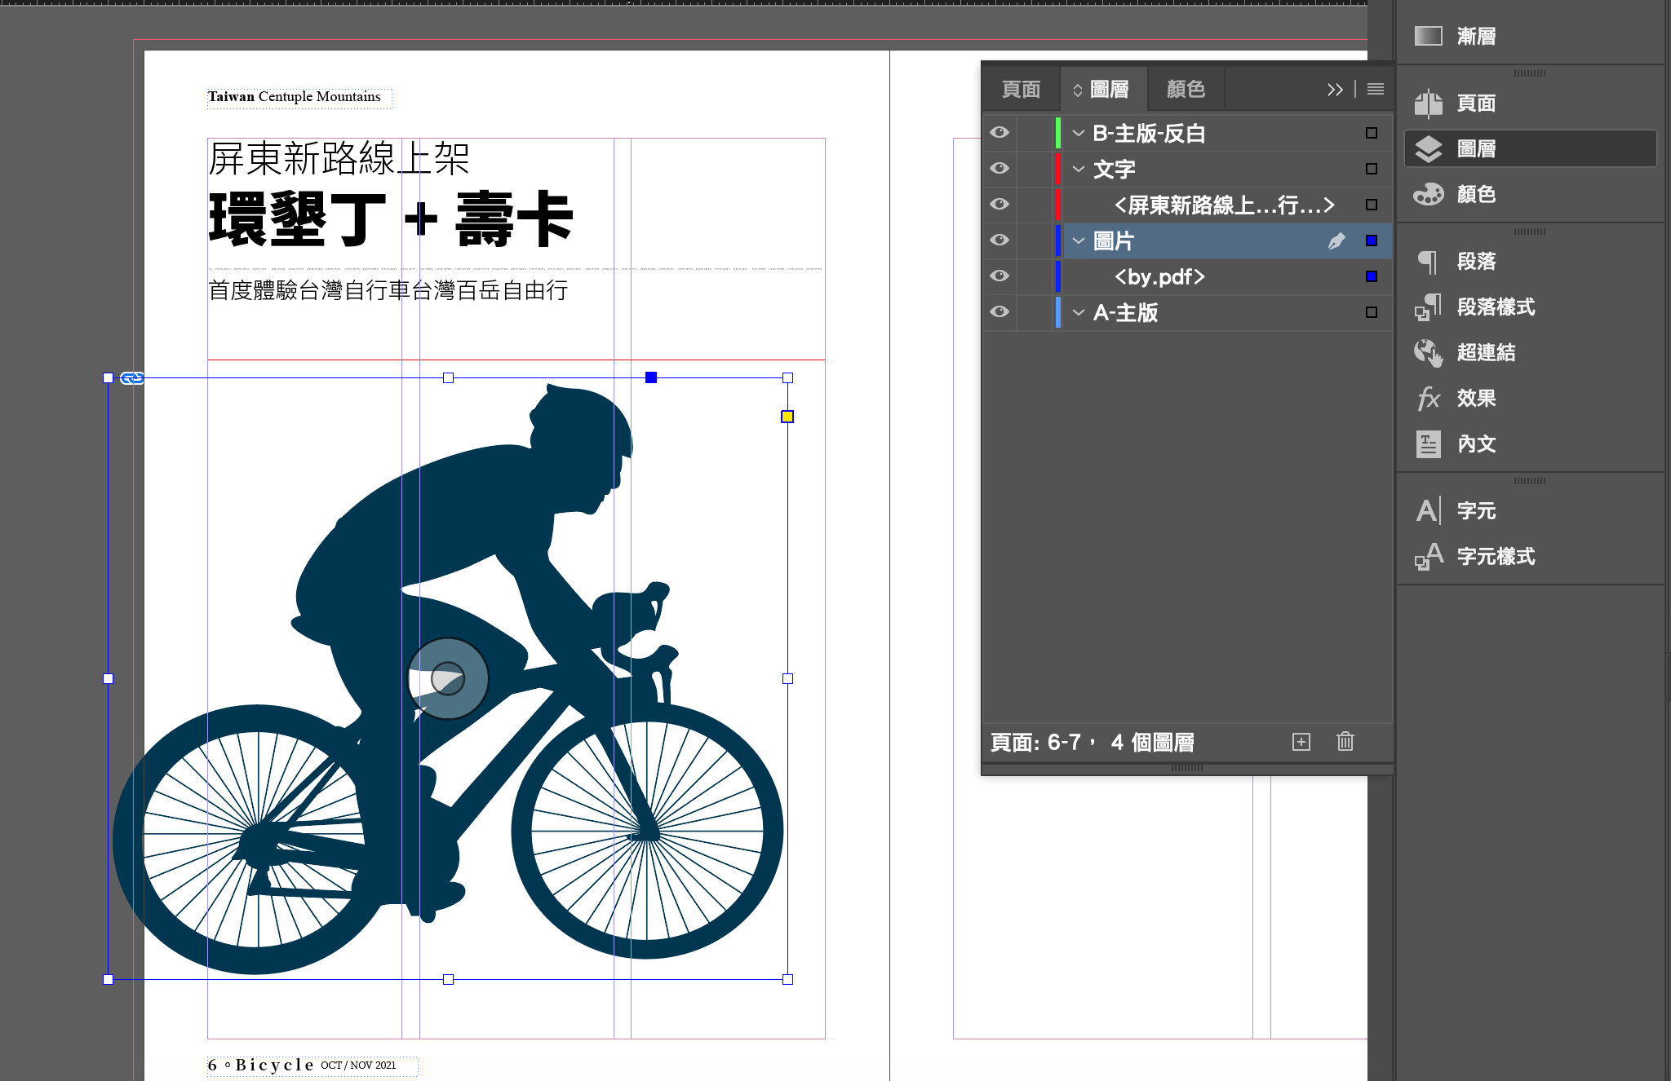Switch to the 顏色 panel tab
Viewport: 1671px width, 1081px height.
click(1186, 89)
